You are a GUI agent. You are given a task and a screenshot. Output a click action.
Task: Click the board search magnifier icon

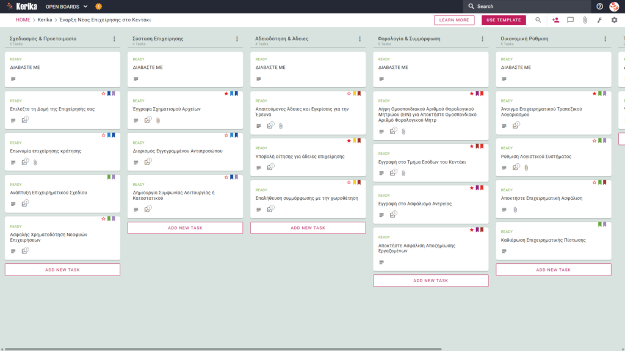pos(538,20)
